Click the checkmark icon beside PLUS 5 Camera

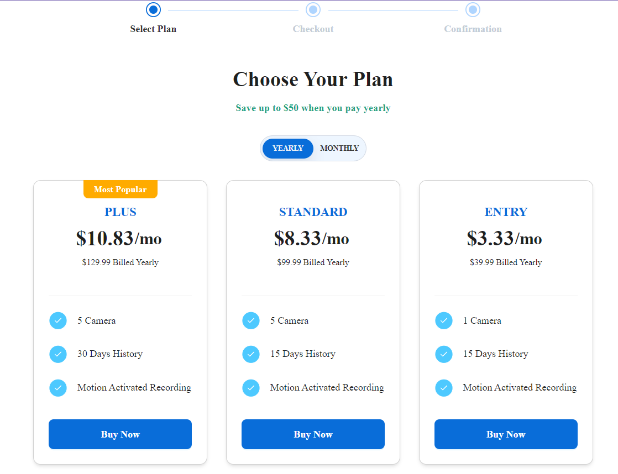point(58,321)
